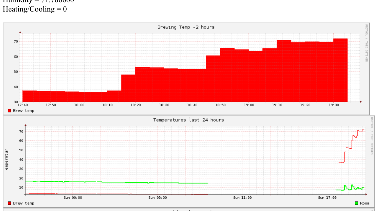Click the 'Sun 00:00' time axis label
The width and height of the screenshot is (375, 211).
tap(73, 197)
